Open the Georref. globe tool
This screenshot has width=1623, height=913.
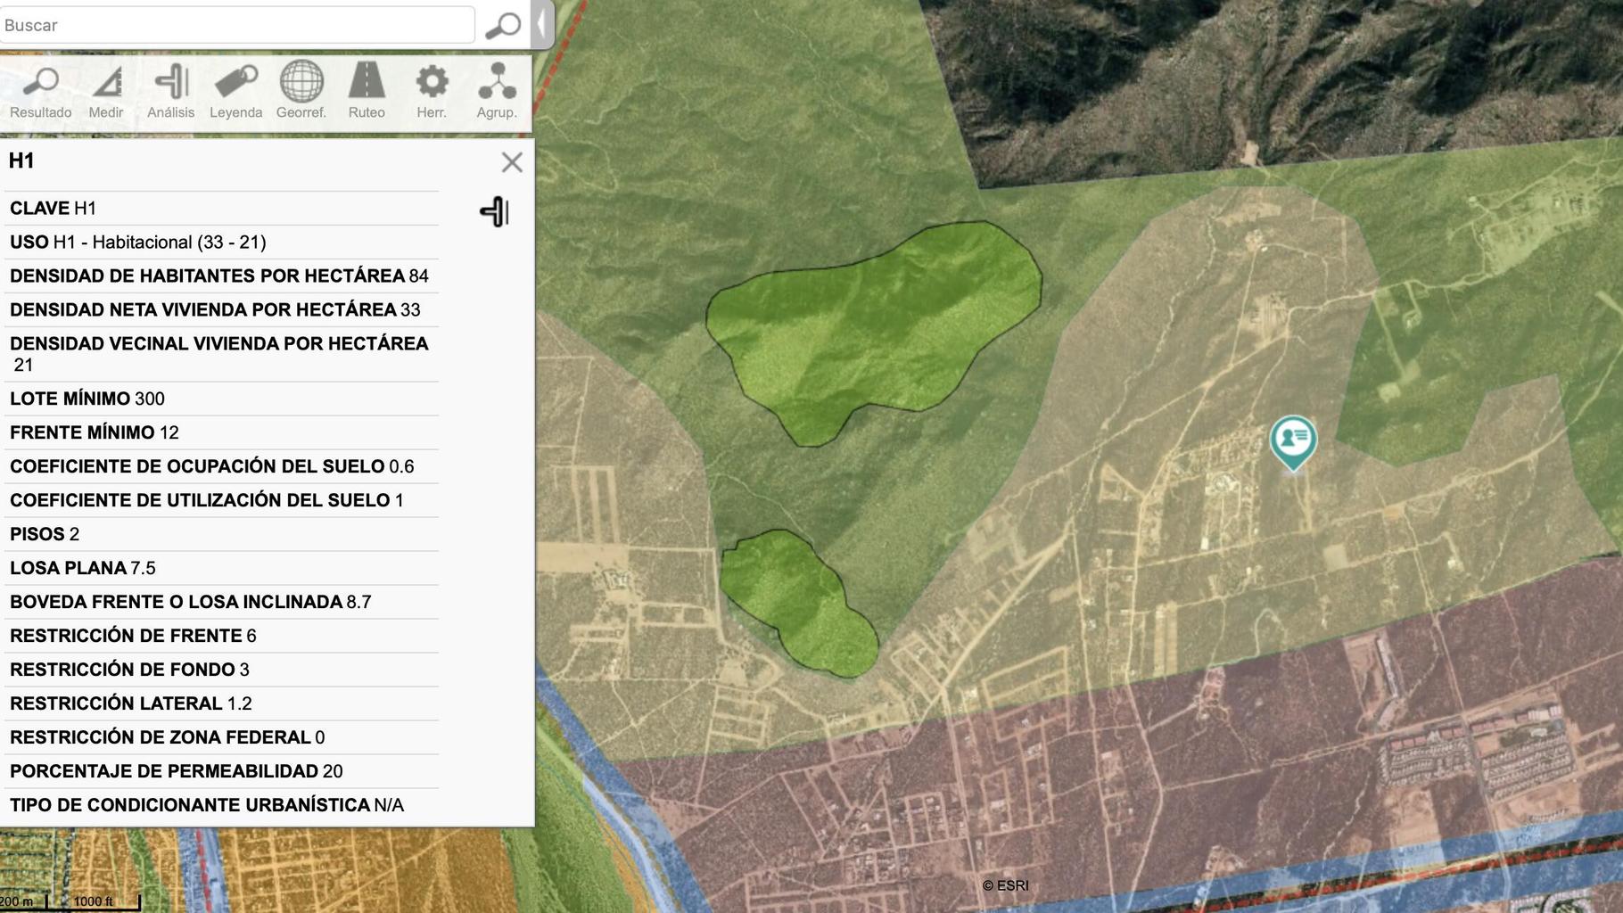point(301,92)
